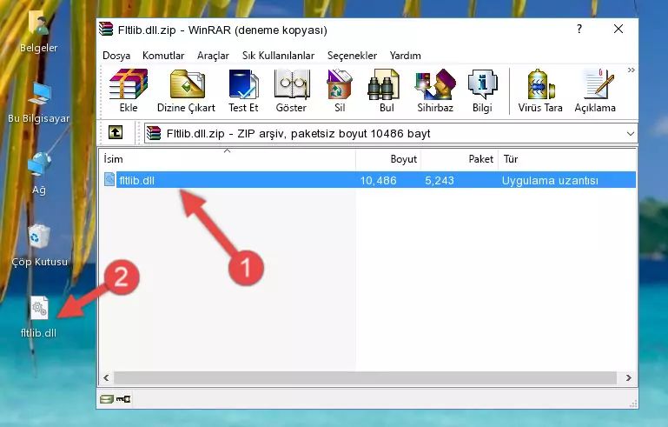Close the WinRAR window
668x427 pixels.
[618, 29]
